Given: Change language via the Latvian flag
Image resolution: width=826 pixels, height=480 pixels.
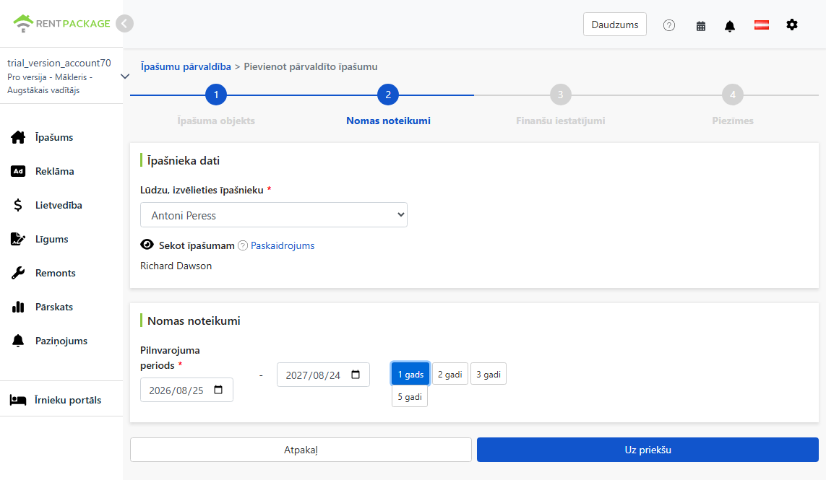Looking at the screenshot, I should click(761, 25).
